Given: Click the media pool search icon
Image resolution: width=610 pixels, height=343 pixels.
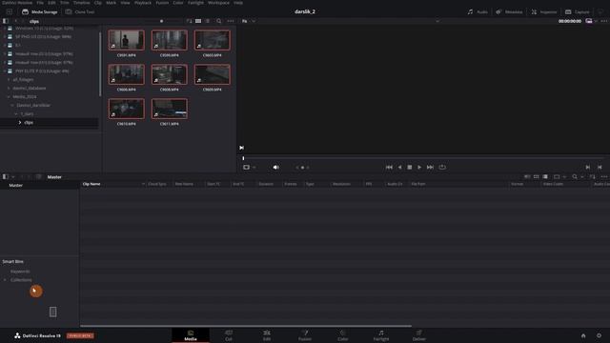Looking at the screenshot, I should click(575, 177).
